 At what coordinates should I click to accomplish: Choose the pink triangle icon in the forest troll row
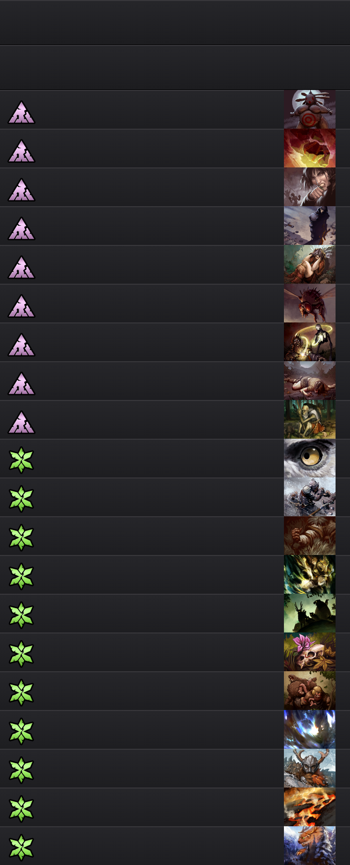tap(21, 423)
